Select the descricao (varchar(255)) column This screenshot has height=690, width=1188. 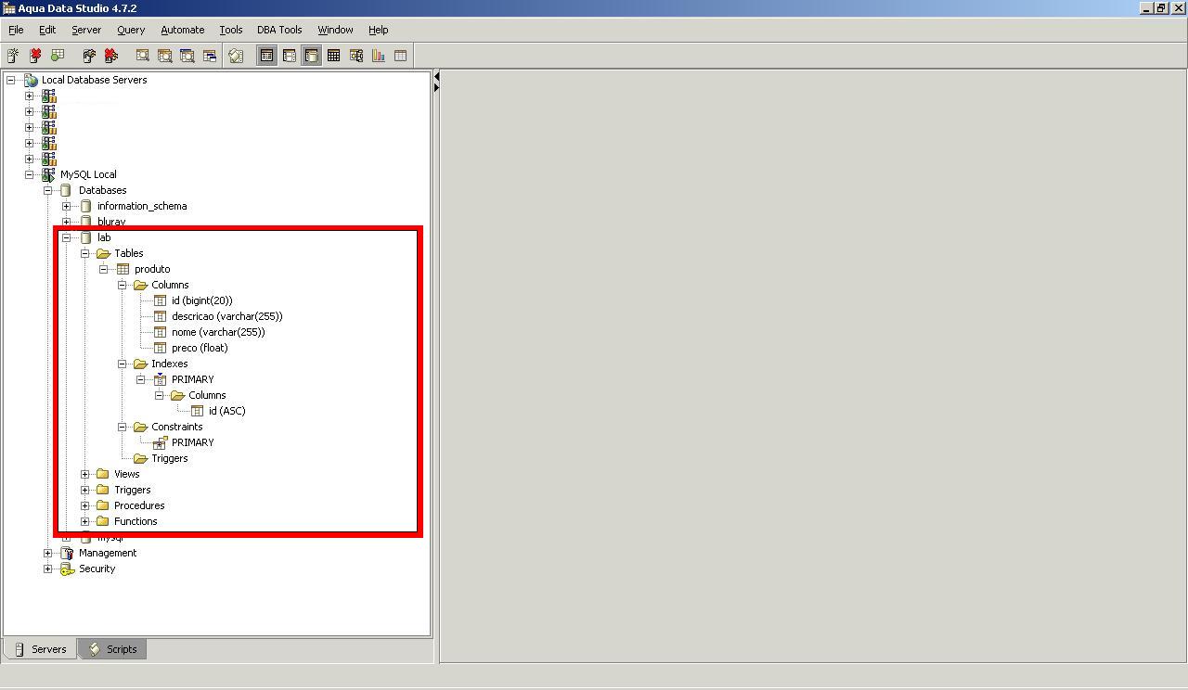226,316
